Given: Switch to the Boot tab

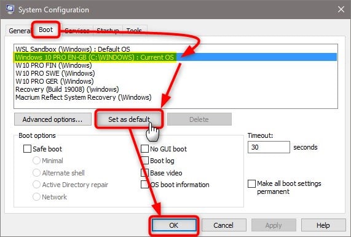Looking at the screenshot, I should (x=46, y=30).
